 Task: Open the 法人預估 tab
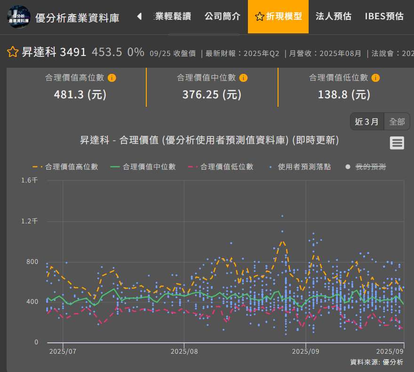click(333, 16)
